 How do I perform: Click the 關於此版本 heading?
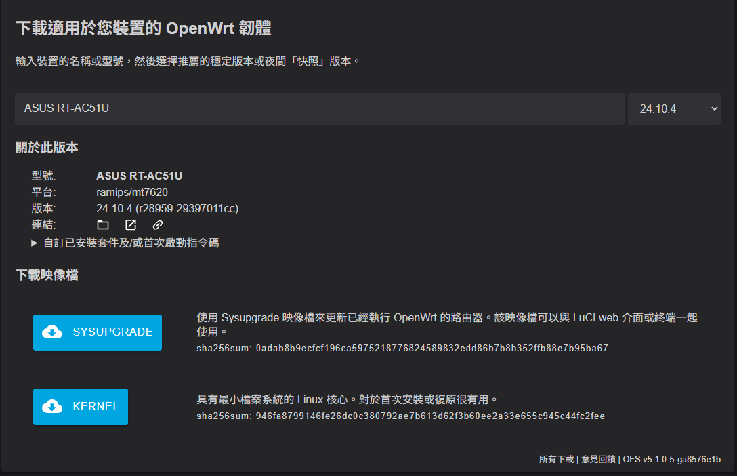click(47, 148)
